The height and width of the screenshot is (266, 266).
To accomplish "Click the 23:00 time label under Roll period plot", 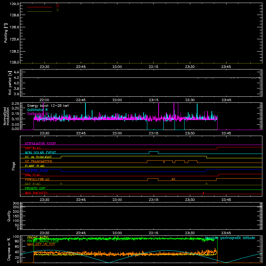I will pyautogui.click(x=117, y=100).
